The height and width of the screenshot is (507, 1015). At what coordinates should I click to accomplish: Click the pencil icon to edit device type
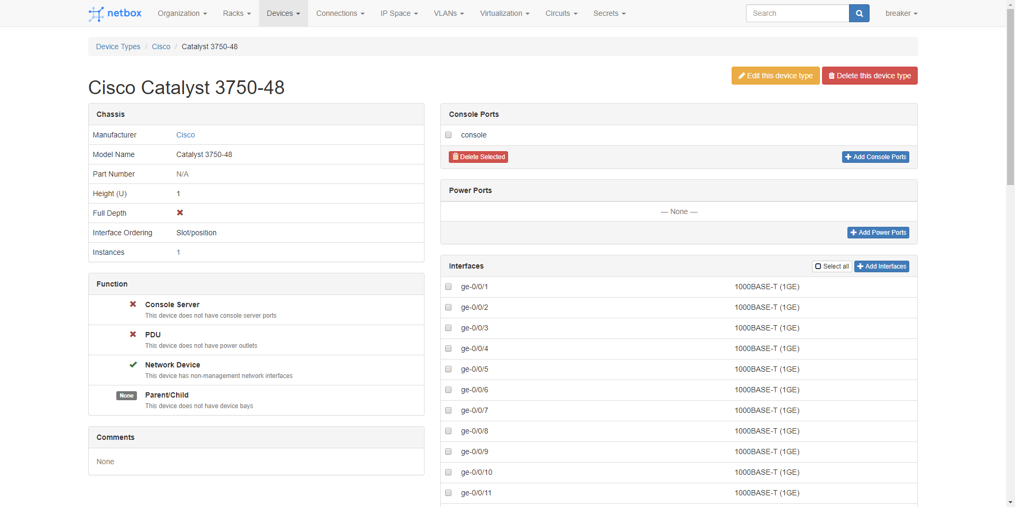[x=742, y=76]
